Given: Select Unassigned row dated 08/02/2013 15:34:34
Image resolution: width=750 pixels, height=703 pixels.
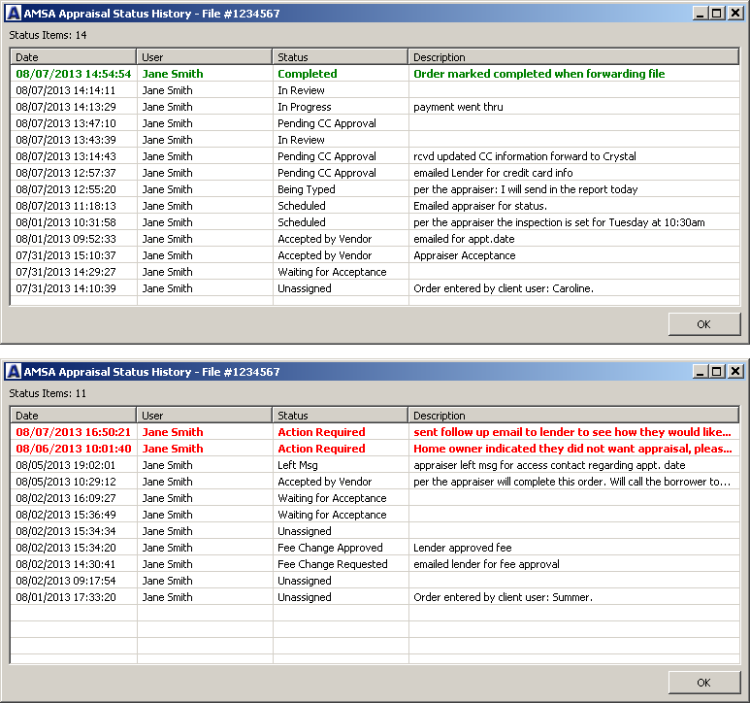Looking at the screenshot, I should (x=375, y=531).
